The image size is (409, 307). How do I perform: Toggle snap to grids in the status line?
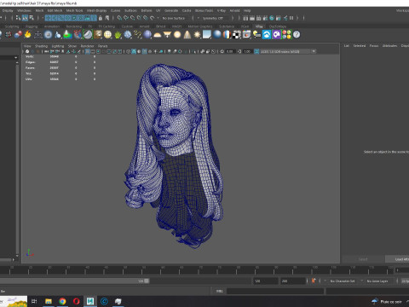click(119, 18)
